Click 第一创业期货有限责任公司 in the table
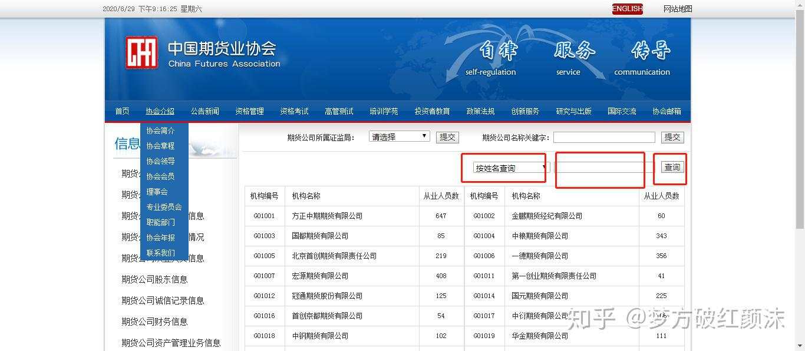The width and height of the screenshot is (805, 351). point(554,276)
